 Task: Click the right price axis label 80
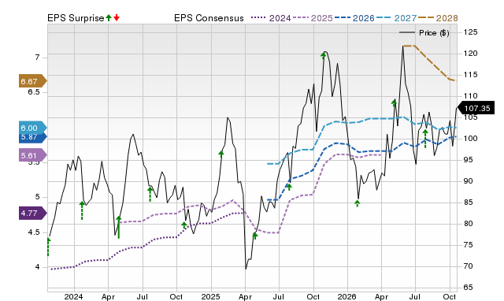[469, 224]
